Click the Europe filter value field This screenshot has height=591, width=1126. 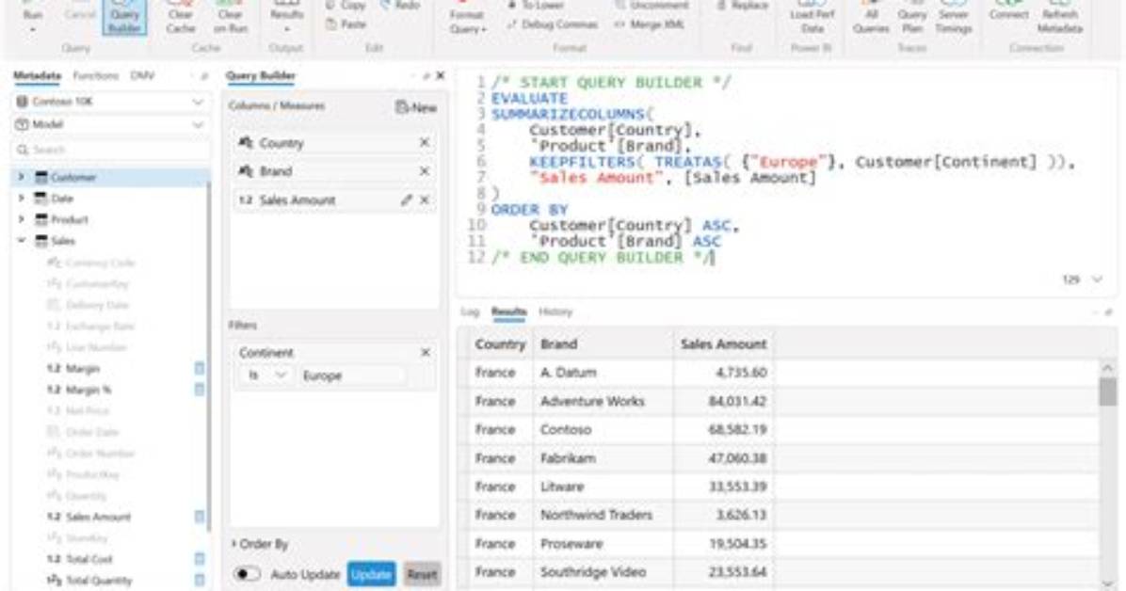(x=351, y=375)
